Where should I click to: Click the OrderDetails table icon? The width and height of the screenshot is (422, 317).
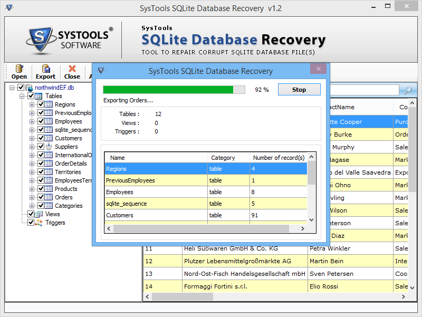[x=49, y=164]
